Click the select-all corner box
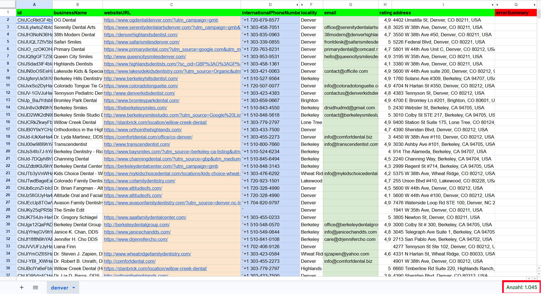 (x=8, y=4)
